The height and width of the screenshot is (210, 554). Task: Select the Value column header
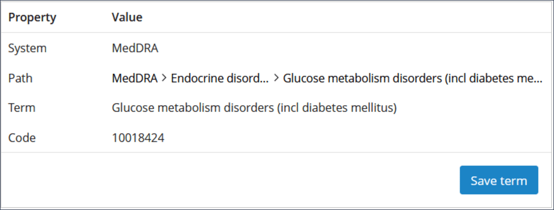[127, 17]
